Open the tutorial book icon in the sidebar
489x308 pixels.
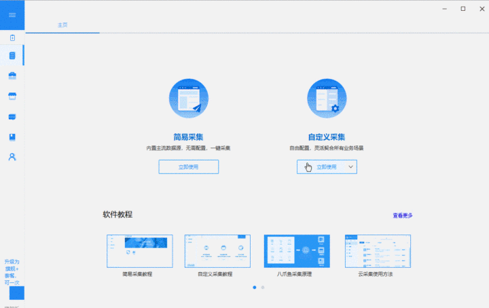[x=12, y=137]
